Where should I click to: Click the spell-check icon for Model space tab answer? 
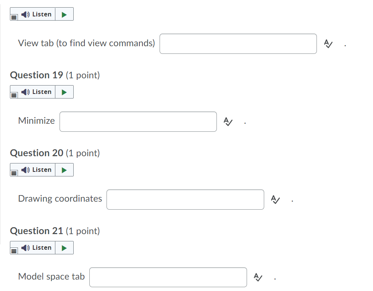(x=258, y=277)
